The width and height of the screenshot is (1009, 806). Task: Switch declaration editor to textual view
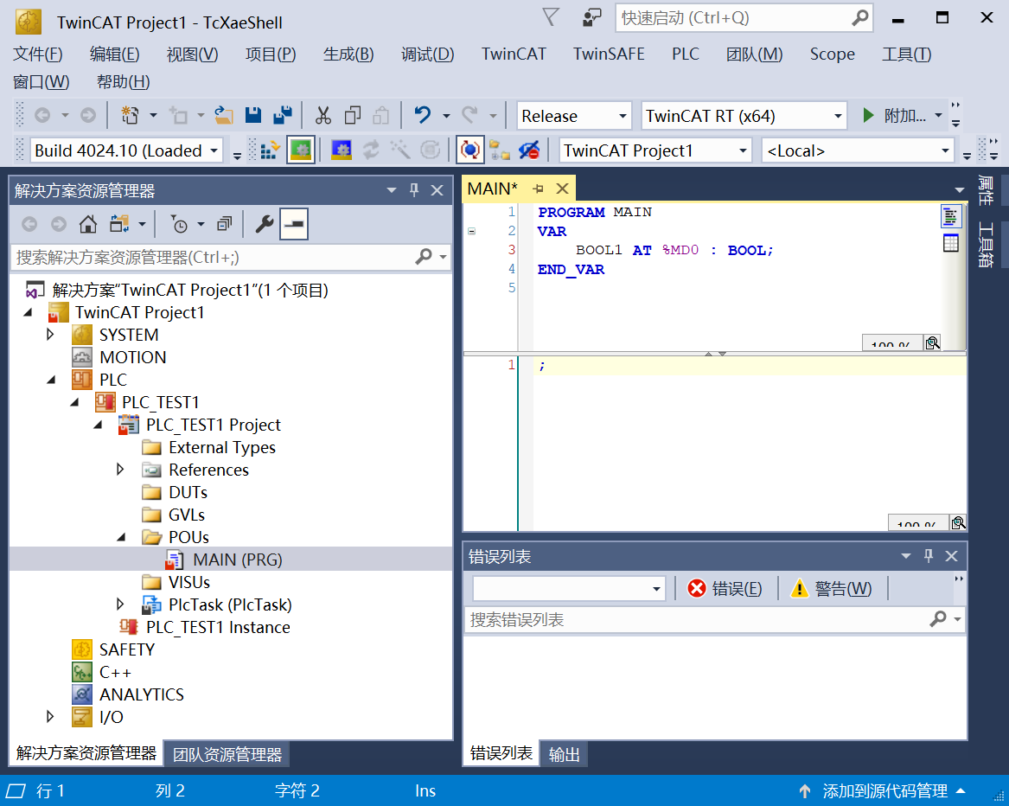pos(950,216)
